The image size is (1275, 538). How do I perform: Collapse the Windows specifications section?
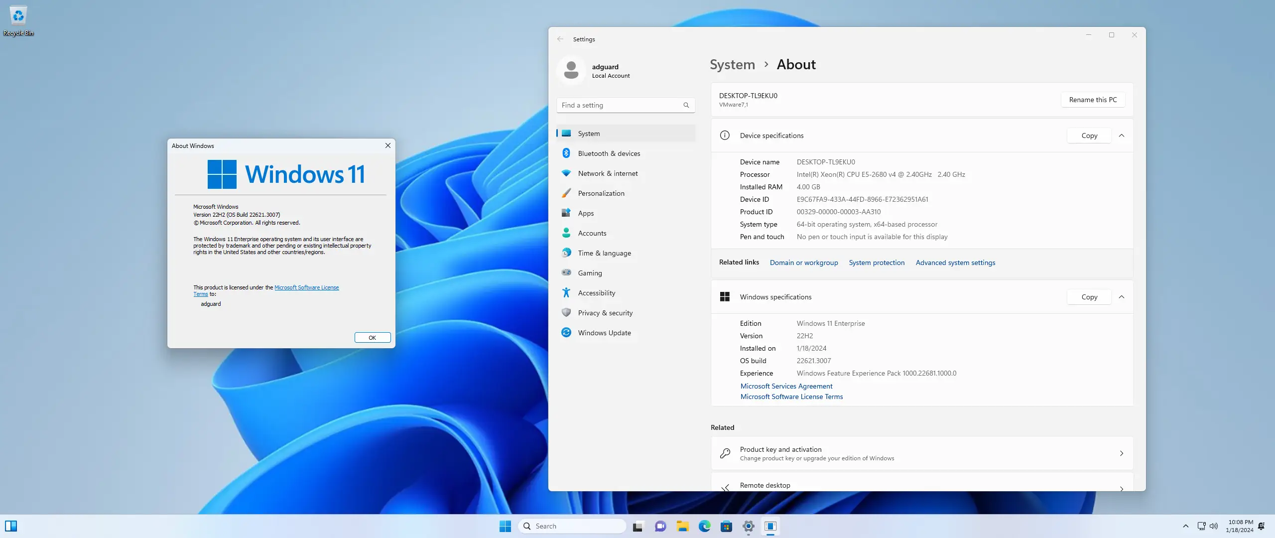coord(1123,296)
